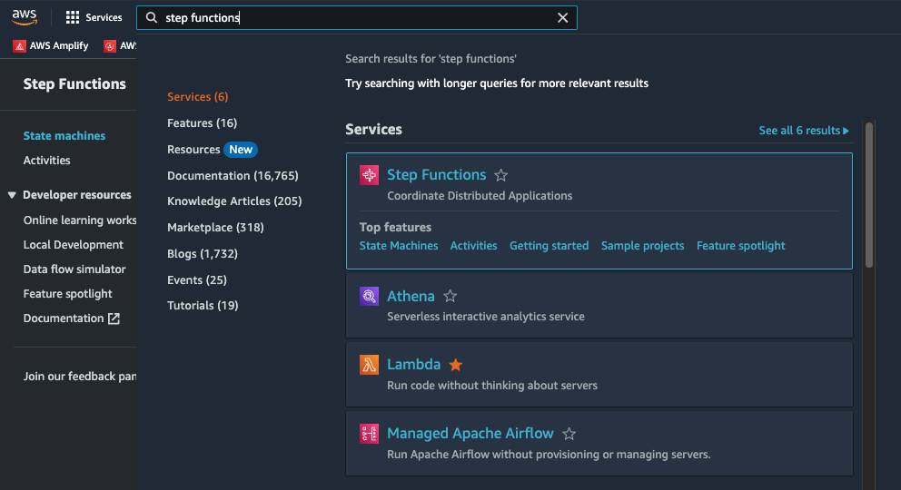Open Local Development sidebar link

click(x=73, y=245)
